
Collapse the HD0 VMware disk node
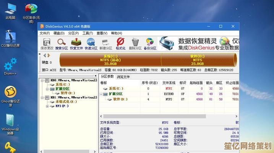(x=42, y=80)
